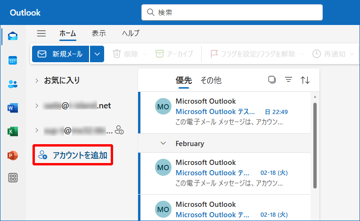Click the account info icon beside second account
This screenshot has width=360, height=221.
(119, 130)
